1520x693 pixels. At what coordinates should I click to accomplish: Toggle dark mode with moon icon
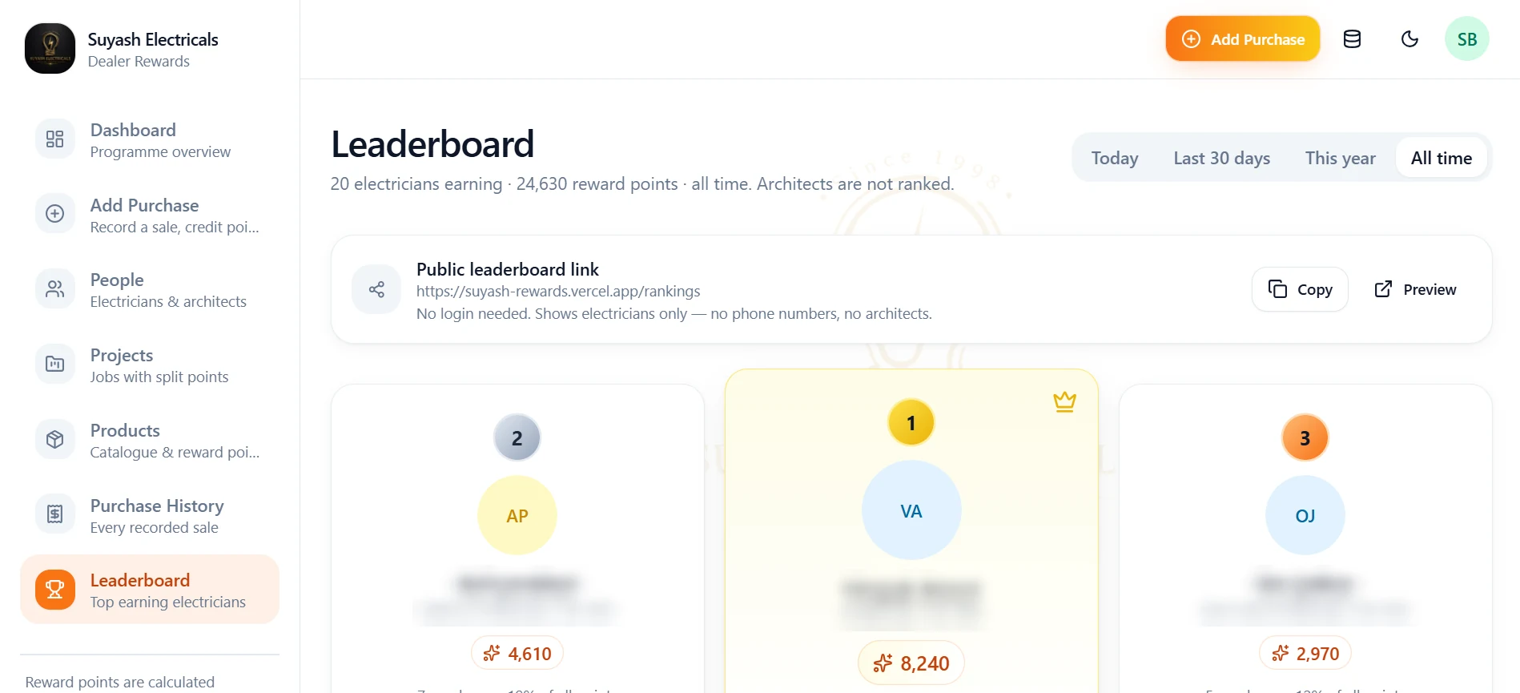coord(1409,39)
